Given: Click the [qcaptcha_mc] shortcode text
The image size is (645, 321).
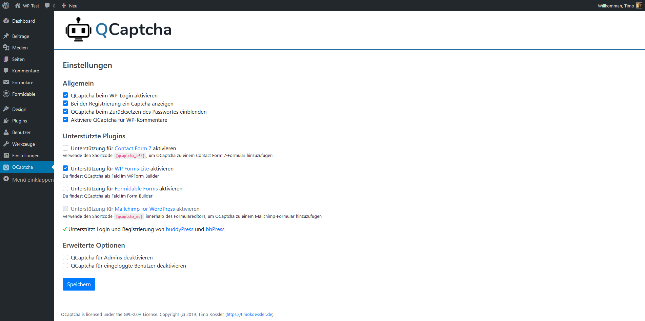Looking at the screenshot, I should 129,216.
